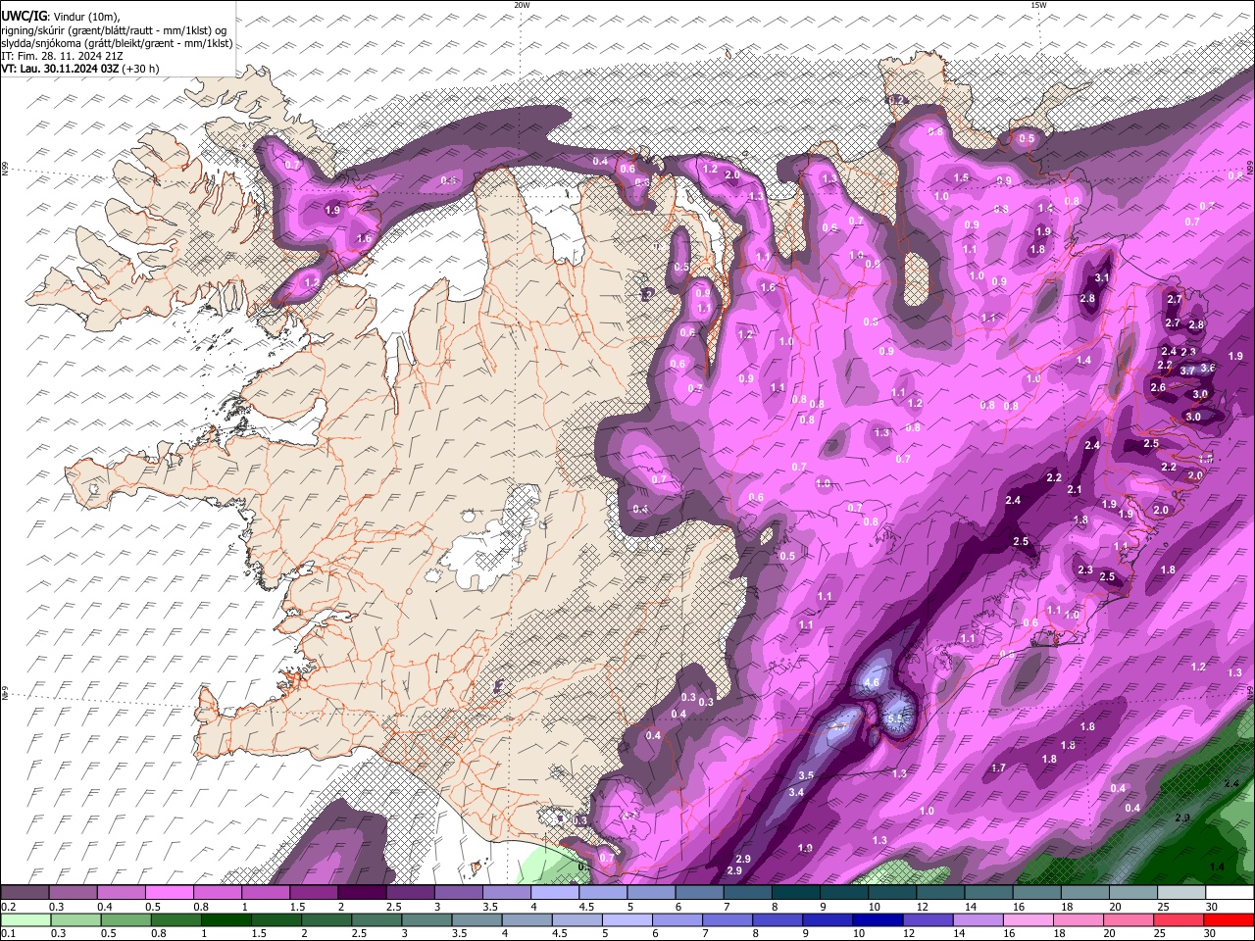Click lower legend swatch between 4.5 and 5
This screenshot has width=1255, height=941.
tap(577, 920)
